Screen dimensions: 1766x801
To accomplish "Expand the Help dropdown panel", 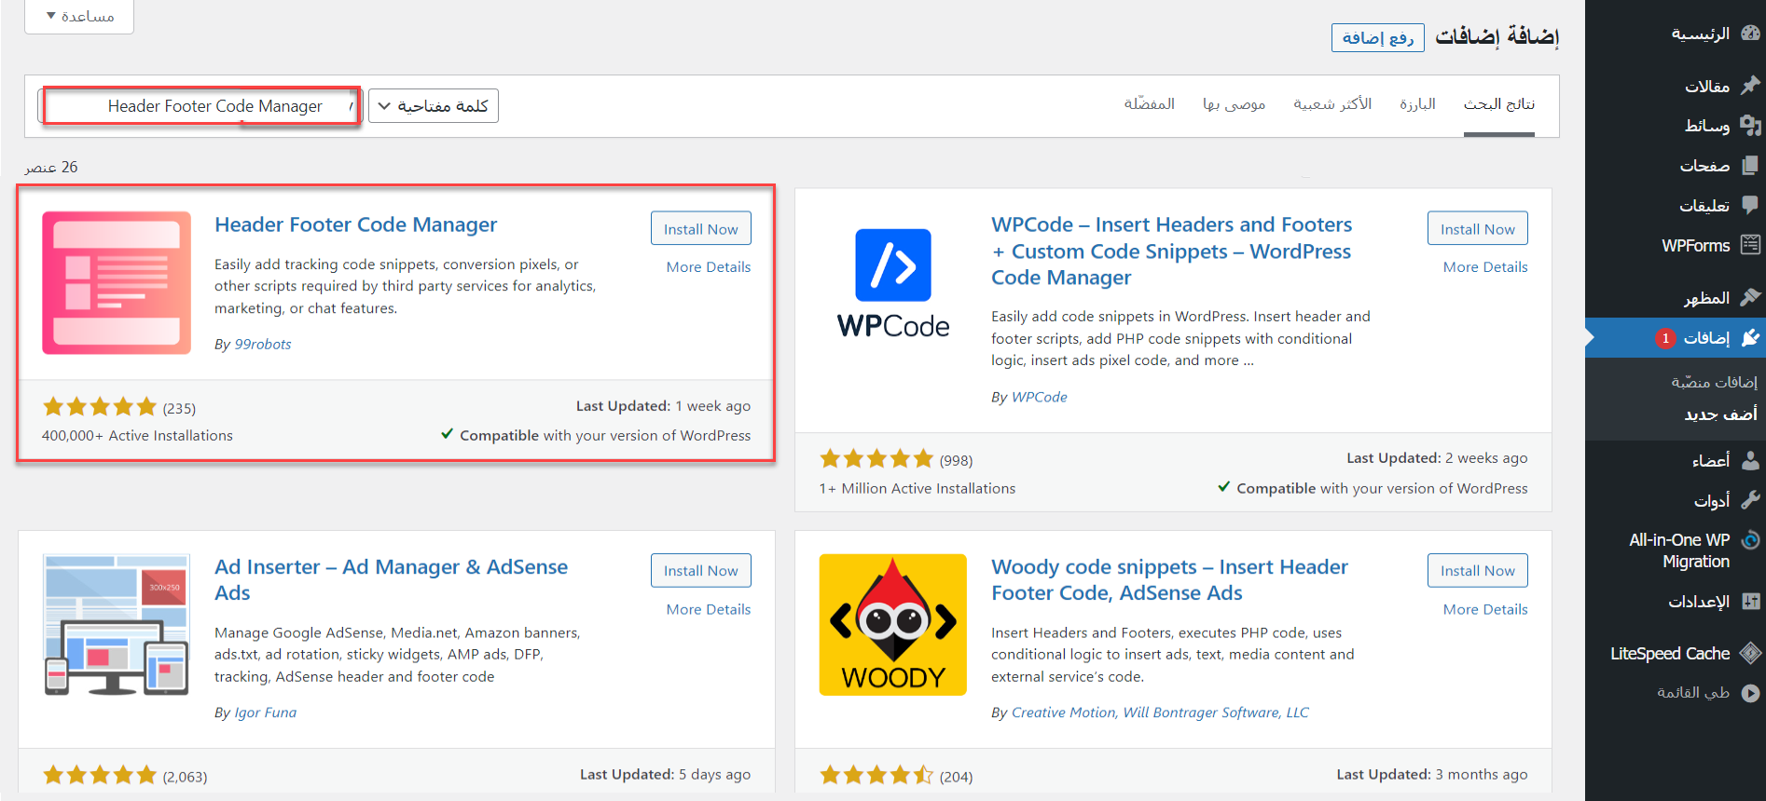I will (79, 17).
